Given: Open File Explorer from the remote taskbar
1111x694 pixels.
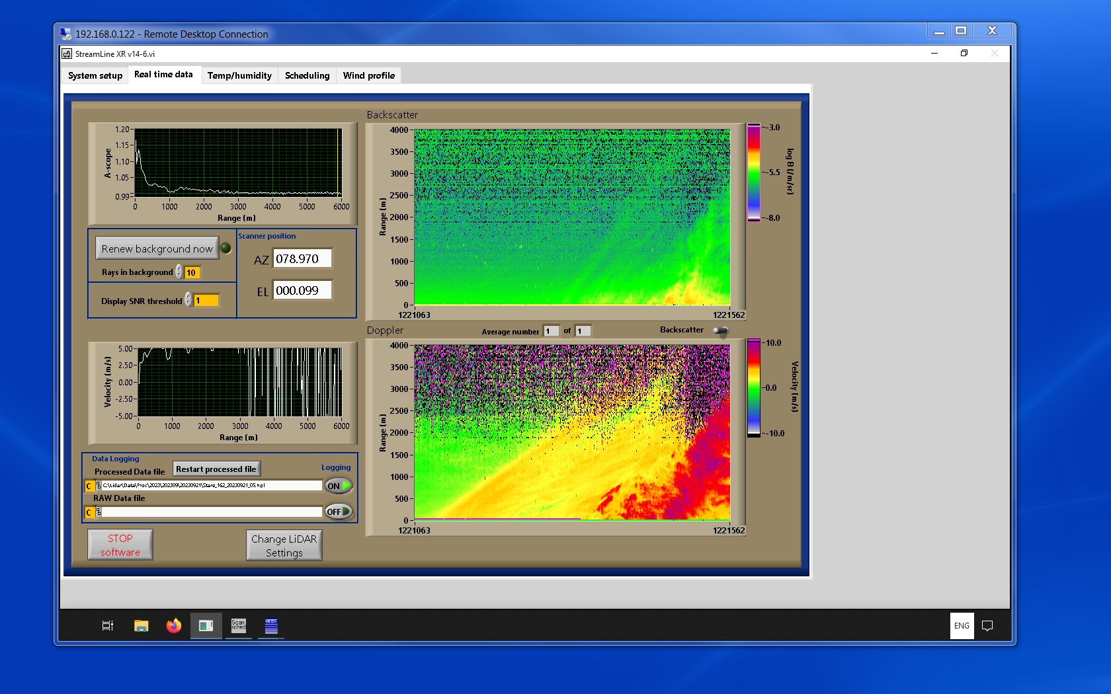Looking at the screenshot, I should (141, 625).
